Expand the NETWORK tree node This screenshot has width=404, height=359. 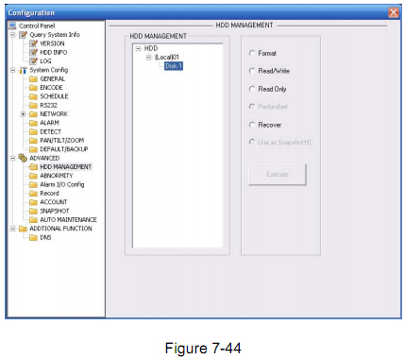[x=23, y=114]
